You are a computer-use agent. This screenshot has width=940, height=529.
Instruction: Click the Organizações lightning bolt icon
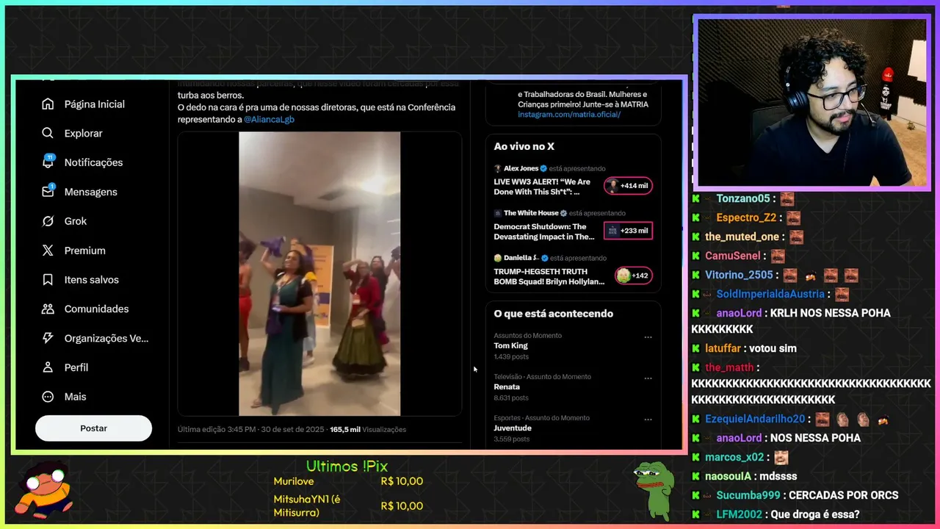pyautogui.click(x=48, y=338)
